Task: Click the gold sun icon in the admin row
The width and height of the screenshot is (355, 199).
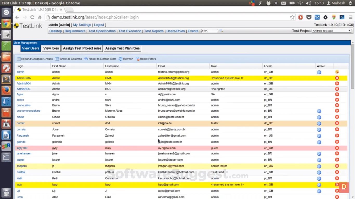Action: (337, 72)
